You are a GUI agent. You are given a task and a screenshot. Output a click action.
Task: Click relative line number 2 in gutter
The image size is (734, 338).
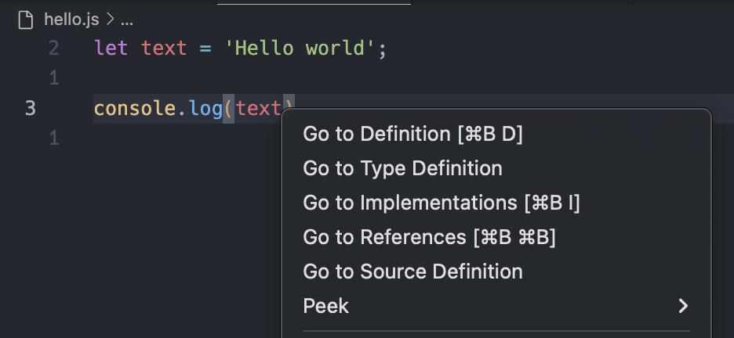pos(54,49)
